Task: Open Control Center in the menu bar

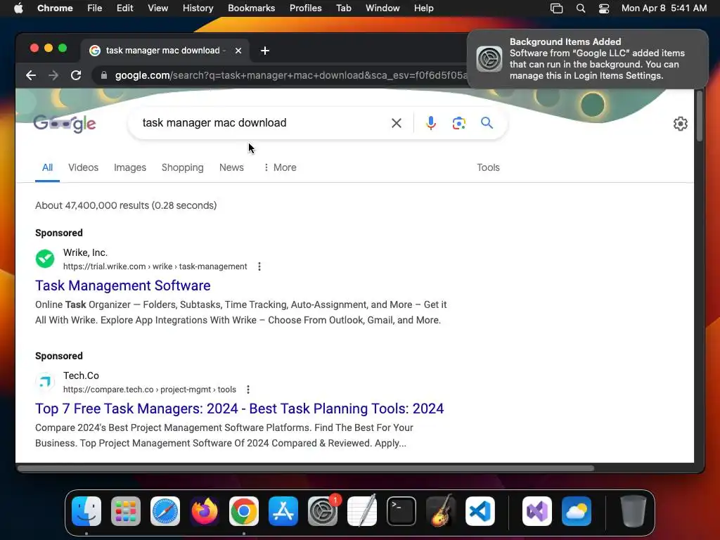Action: (604, 8)
